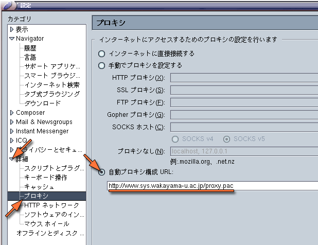Click the HTTP プロキシ input field

click(244, 78)
